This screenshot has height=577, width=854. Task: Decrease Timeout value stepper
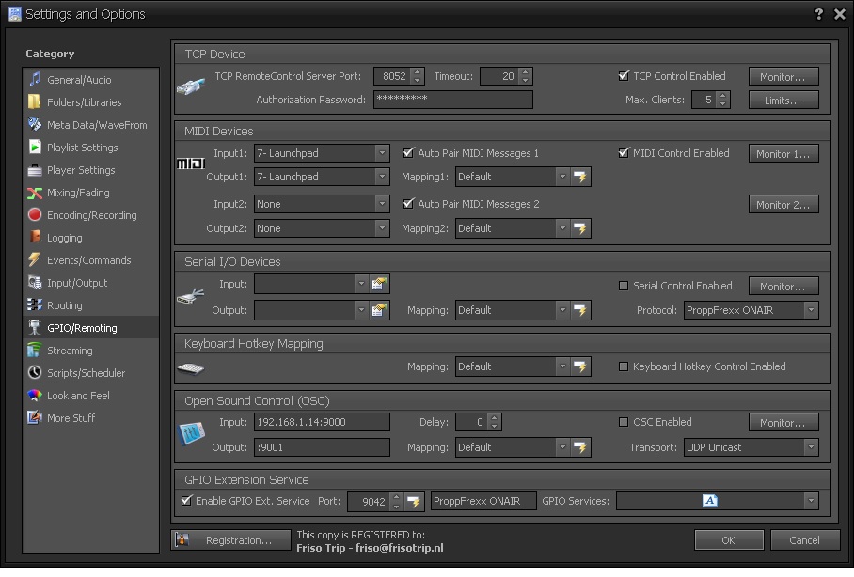525,81
